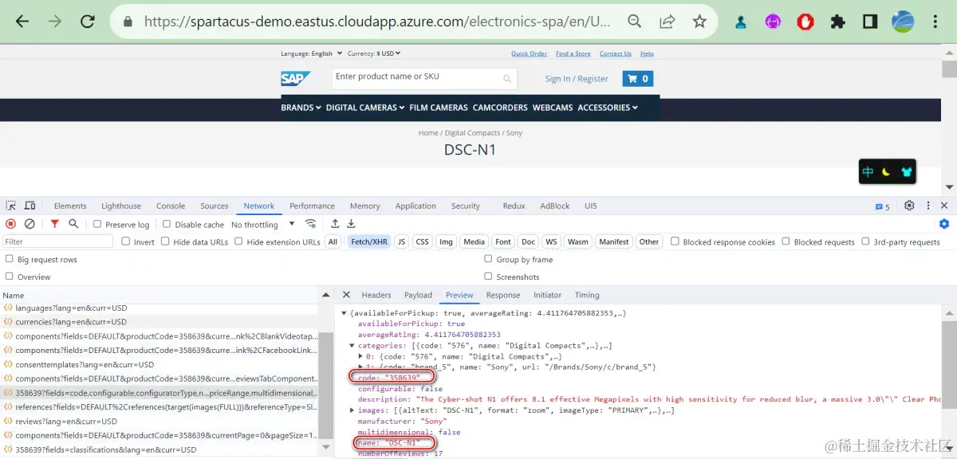This screenshot has width=957, height=459.
Task: Expand the images node in preview
Action: 352,410
